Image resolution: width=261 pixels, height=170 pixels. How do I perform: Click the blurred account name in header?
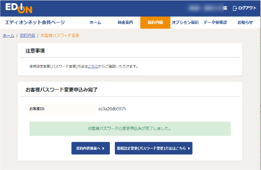[205, 8]
